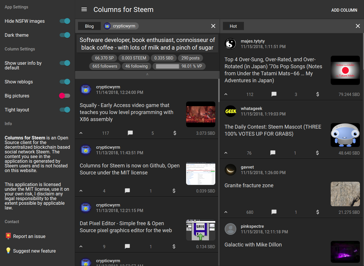The height and width of the screenshot is (266, 364).
Task: Open comments on the Columns for Steem post
Action: 127,191
